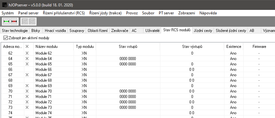The height and width of the screenshot is (118, 275).
Task: Open the Panel server menu
Action: (x=28, y=13)
